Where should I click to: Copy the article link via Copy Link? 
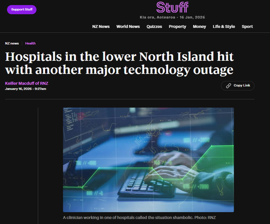coord(238,85)
